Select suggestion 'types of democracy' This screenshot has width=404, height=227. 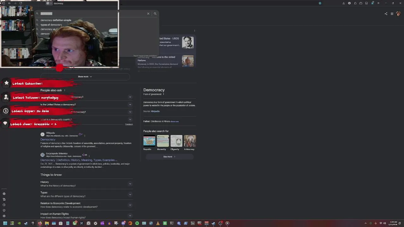coord(51,25)
